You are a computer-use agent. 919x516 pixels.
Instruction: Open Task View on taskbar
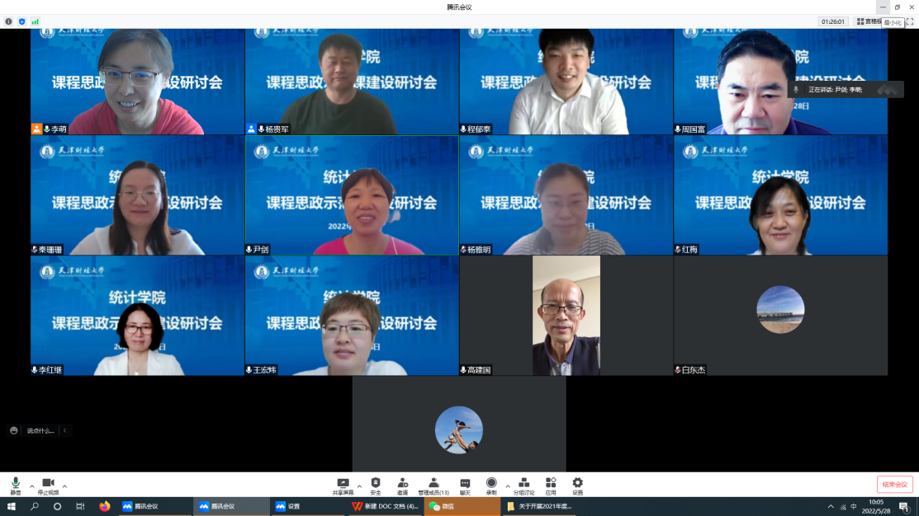[x=80, y=507]
